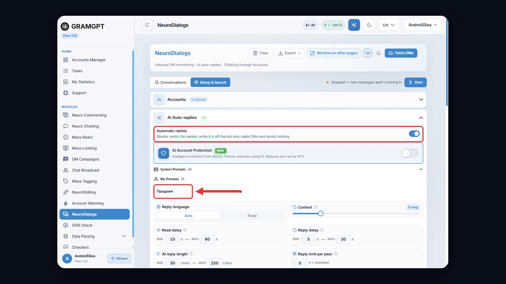The width and height of the screenshot is (506, 284).
Task: Open Accounts Manager in the sidebar
Action: click(95, 60)
